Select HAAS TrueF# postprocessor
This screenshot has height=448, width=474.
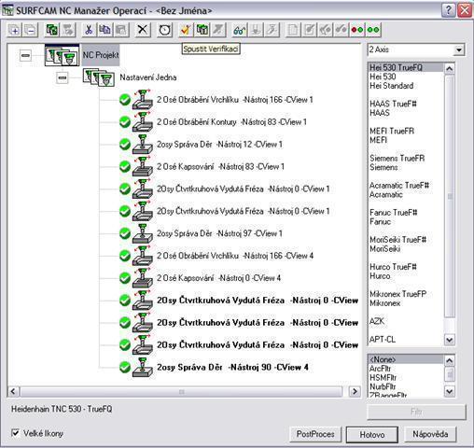pos(393,104)
